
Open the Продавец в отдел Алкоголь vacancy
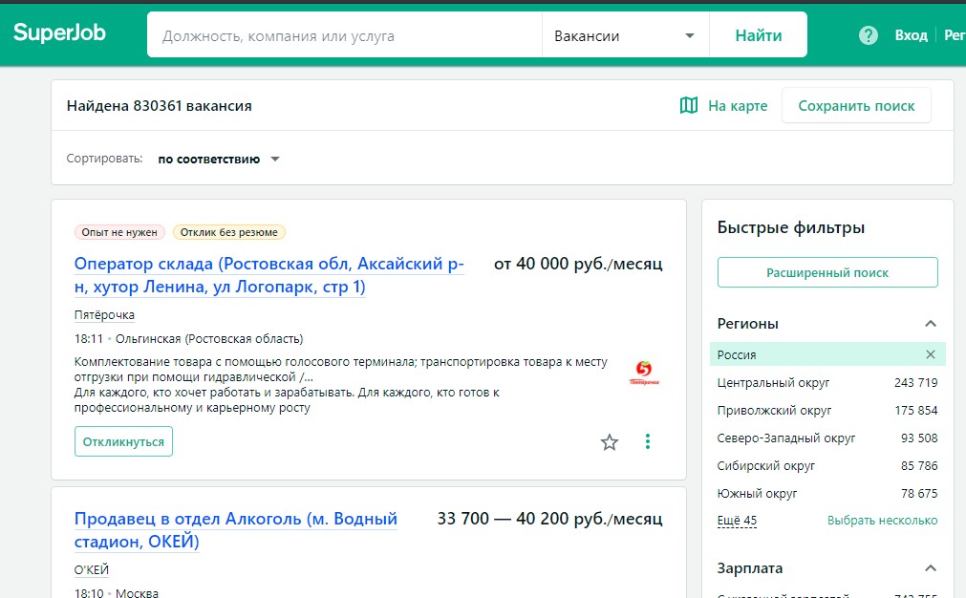tap(235, 530)
